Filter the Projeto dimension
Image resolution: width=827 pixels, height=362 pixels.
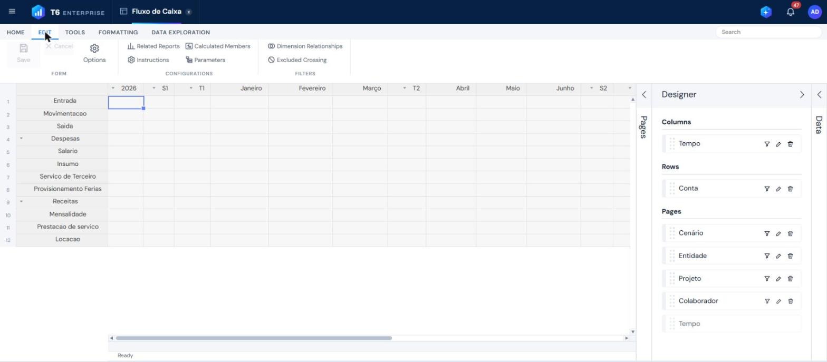click(x=767, y=279)
